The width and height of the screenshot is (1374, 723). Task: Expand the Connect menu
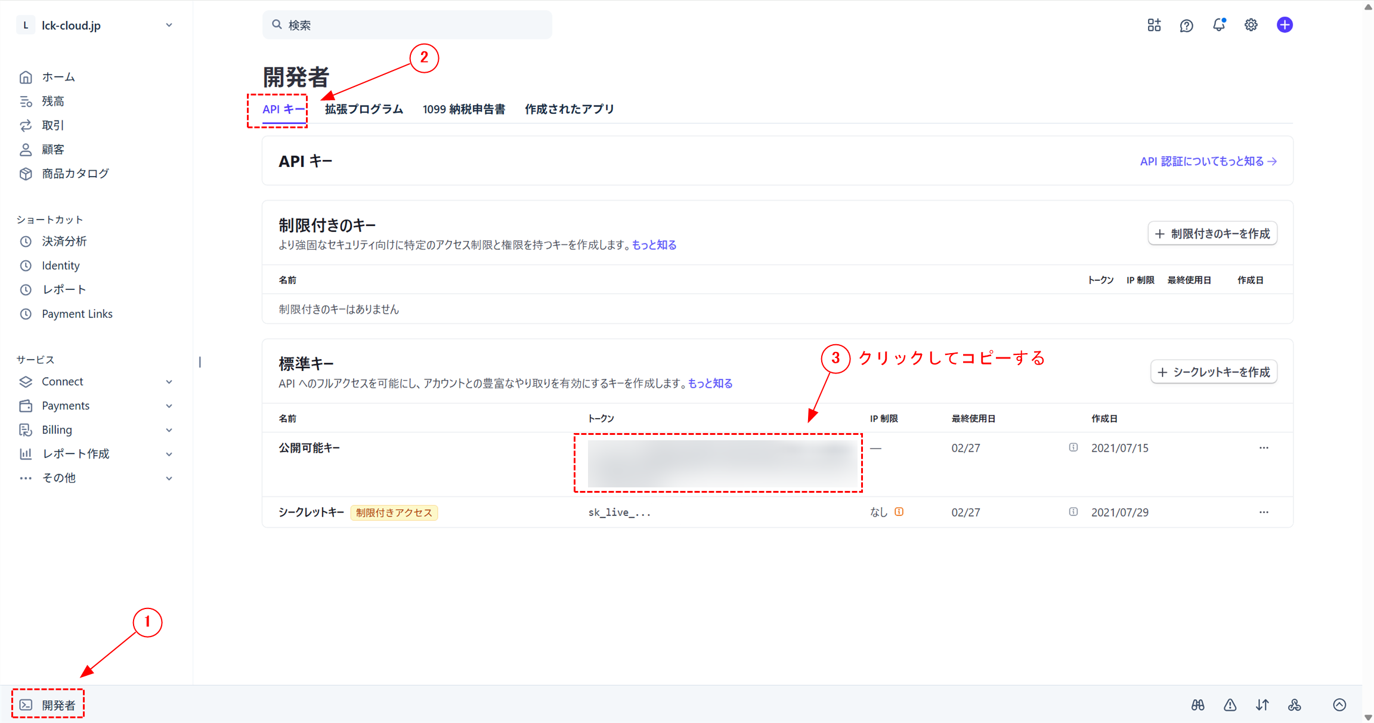click(95, 382)
